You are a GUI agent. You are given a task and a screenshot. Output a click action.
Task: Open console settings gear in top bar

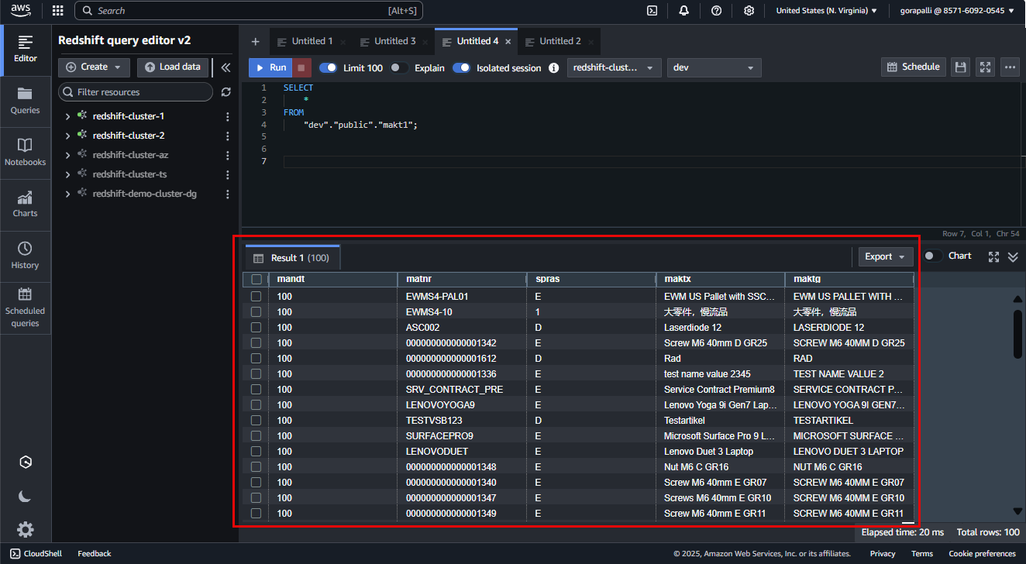749,11
